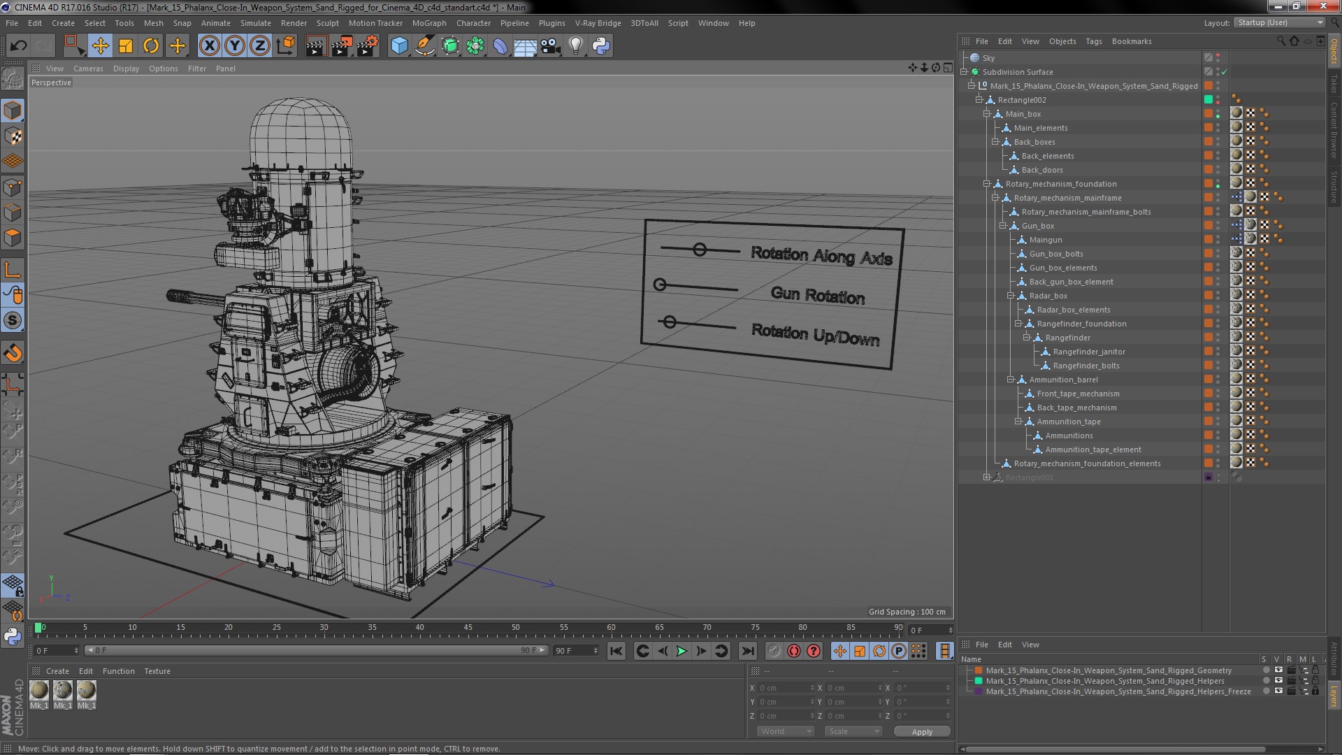Toggle Z axis lock icon
The image size is (1342, 755).
point(260,46)
